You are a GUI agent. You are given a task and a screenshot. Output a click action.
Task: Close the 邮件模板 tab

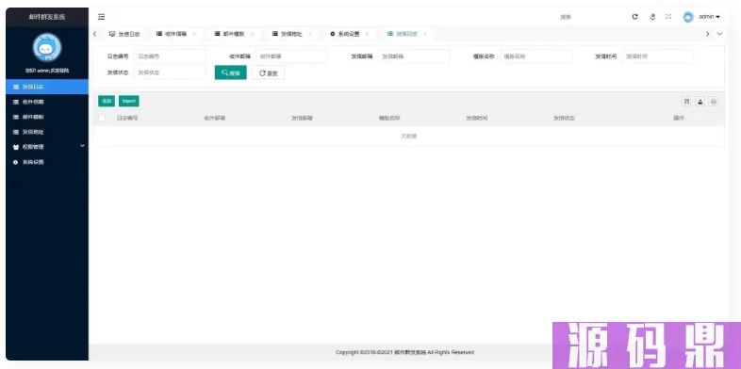point(252,34)
